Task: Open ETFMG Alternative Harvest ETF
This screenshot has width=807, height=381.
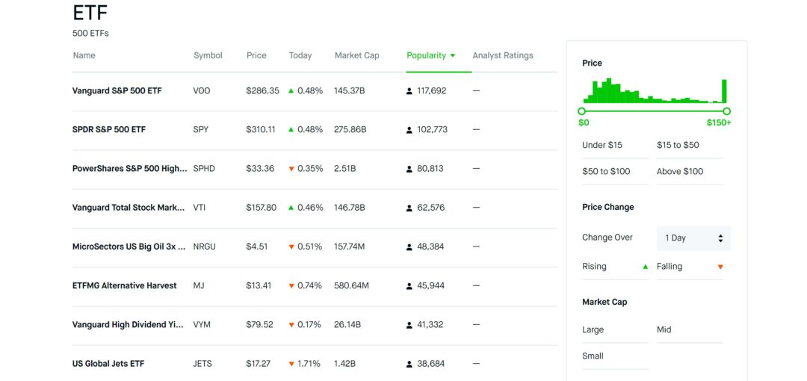Action: click(x=125, y=285)
